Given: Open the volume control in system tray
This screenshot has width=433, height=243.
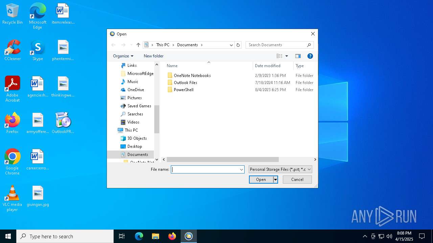Looking at the screenshot, I should pyautogui.click(x=389, y=236).
